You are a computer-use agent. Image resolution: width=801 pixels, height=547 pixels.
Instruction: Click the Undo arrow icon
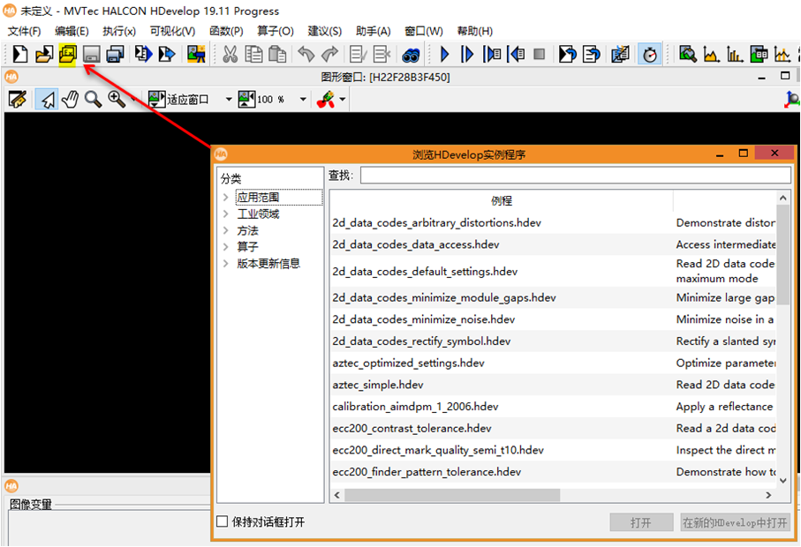(306, 54)
